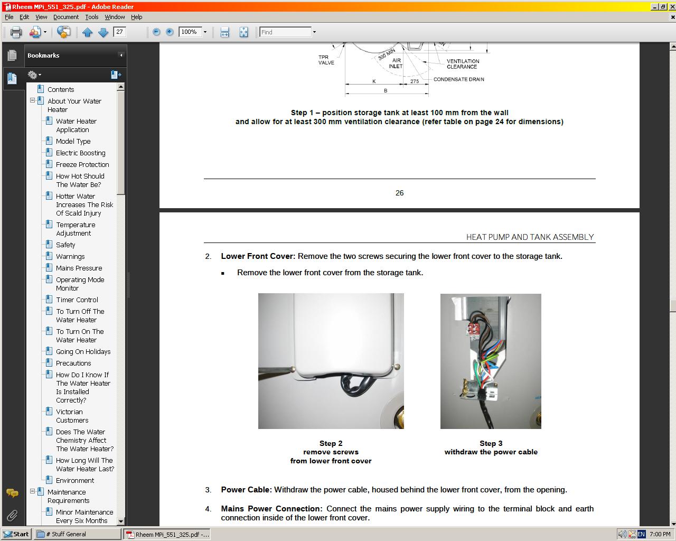Click bookmarks panel scroll-down arrow

click(121, 521)
